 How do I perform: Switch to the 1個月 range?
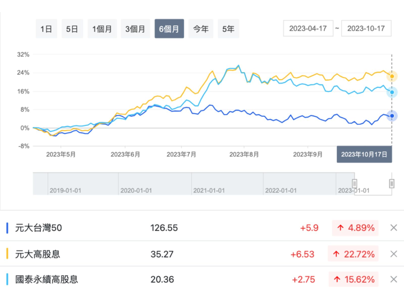[x=102, y=29]
